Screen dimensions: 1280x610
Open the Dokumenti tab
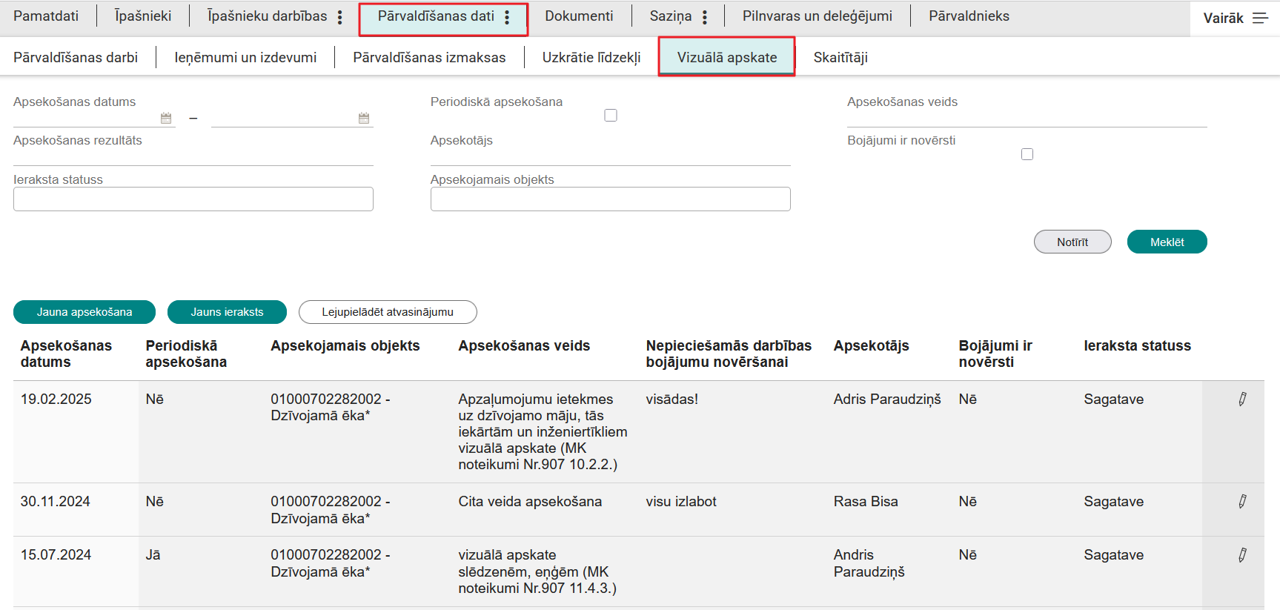point(579,16)
